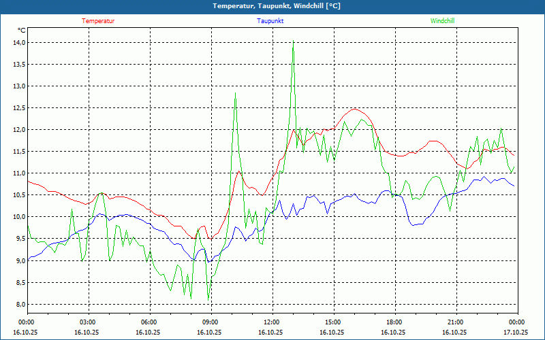Click the 17.10.25 date label

[516, 333]
